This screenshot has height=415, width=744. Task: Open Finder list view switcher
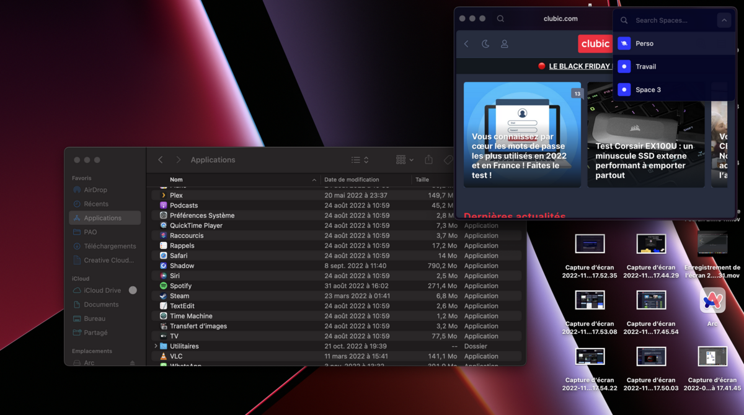[360, 160]
